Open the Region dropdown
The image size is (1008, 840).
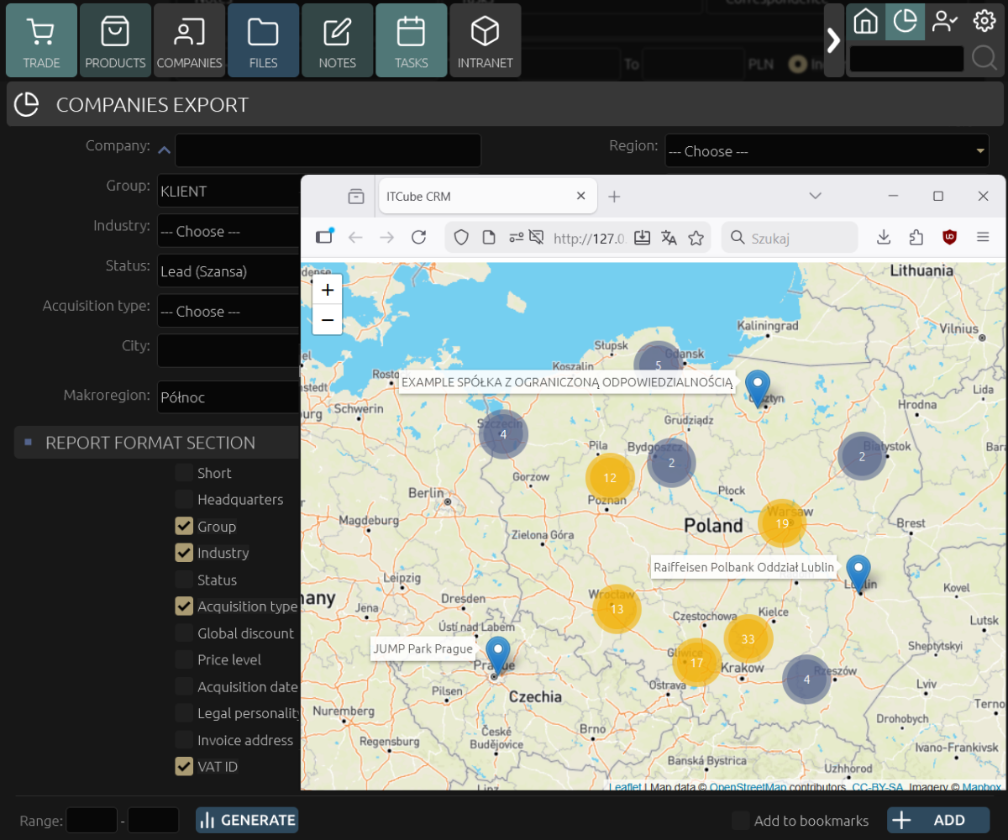pyautogui.click(x=827, y=151)
